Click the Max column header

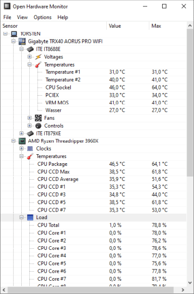pyautogui.click(x=168, y=26)
